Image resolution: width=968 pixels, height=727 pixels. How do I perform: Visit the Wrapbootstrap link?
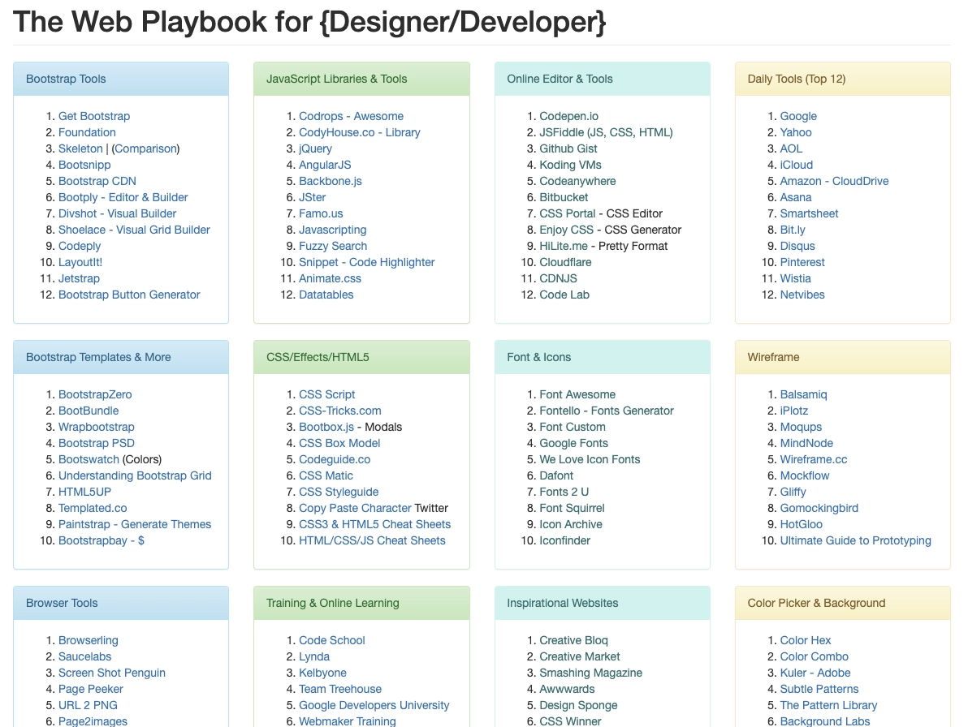[97, 427]
